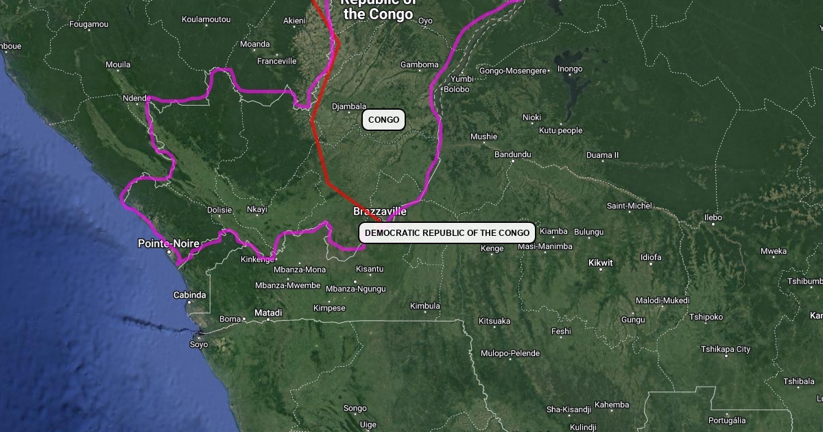Select the Brazzaville city marker
This screenshot has height=432, width=823.
click(379, 219)
